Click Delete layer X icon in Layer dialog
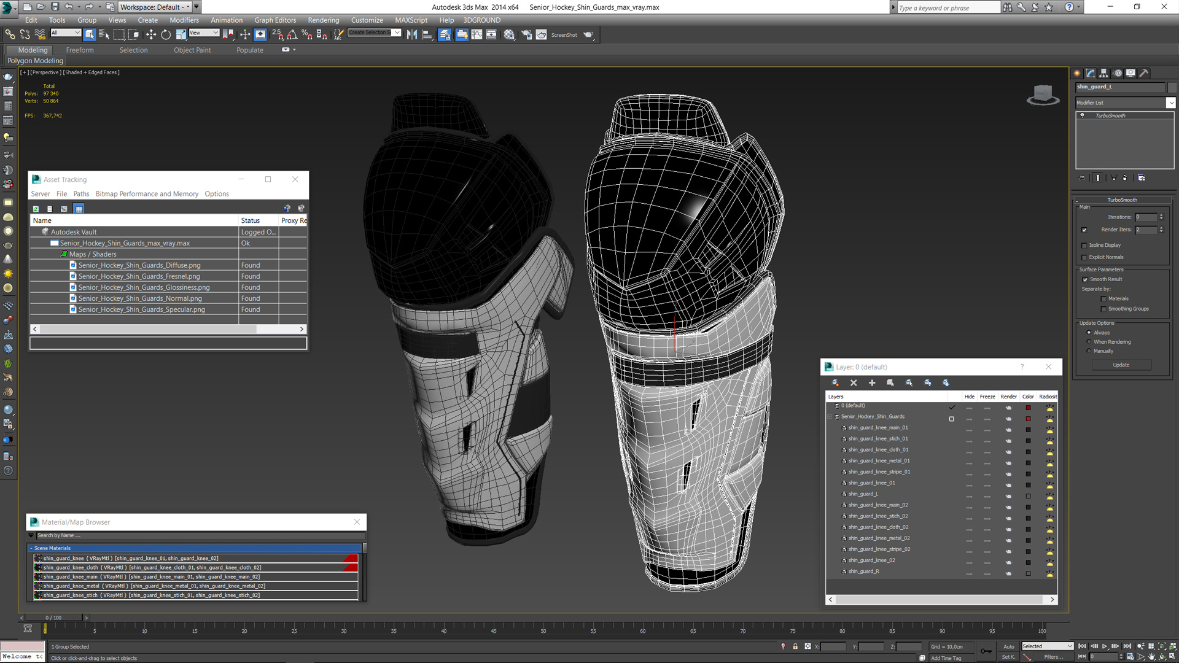 coord(854,383)
